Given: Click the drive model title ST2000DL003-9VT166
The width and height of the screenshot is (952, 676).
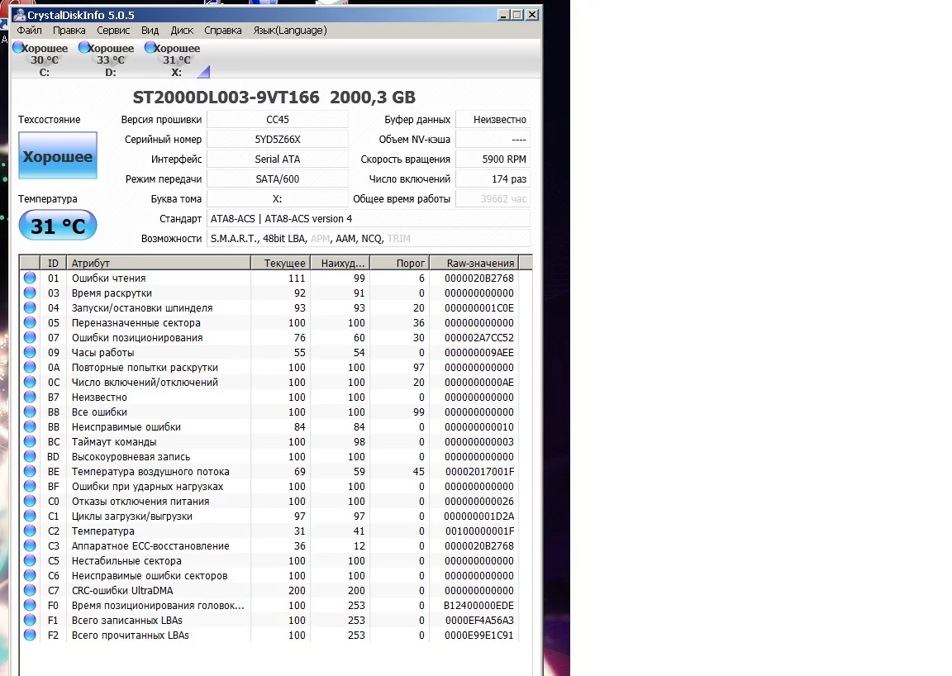Looking at the screenshot, I should click(226, 98).
